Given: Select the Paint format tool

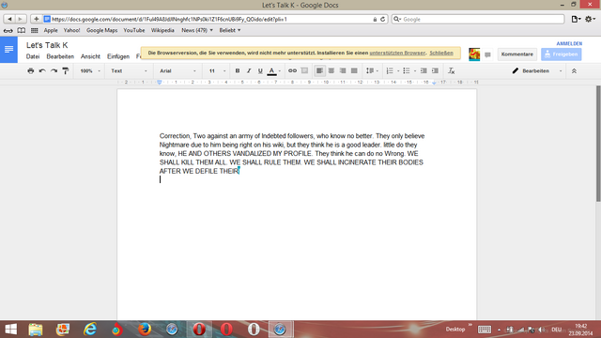Looking at the screenshot, I should (66, 71).
